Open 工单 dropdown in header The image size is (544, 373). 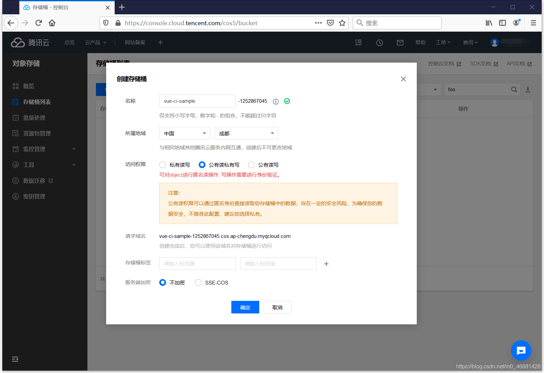point(443,43)
